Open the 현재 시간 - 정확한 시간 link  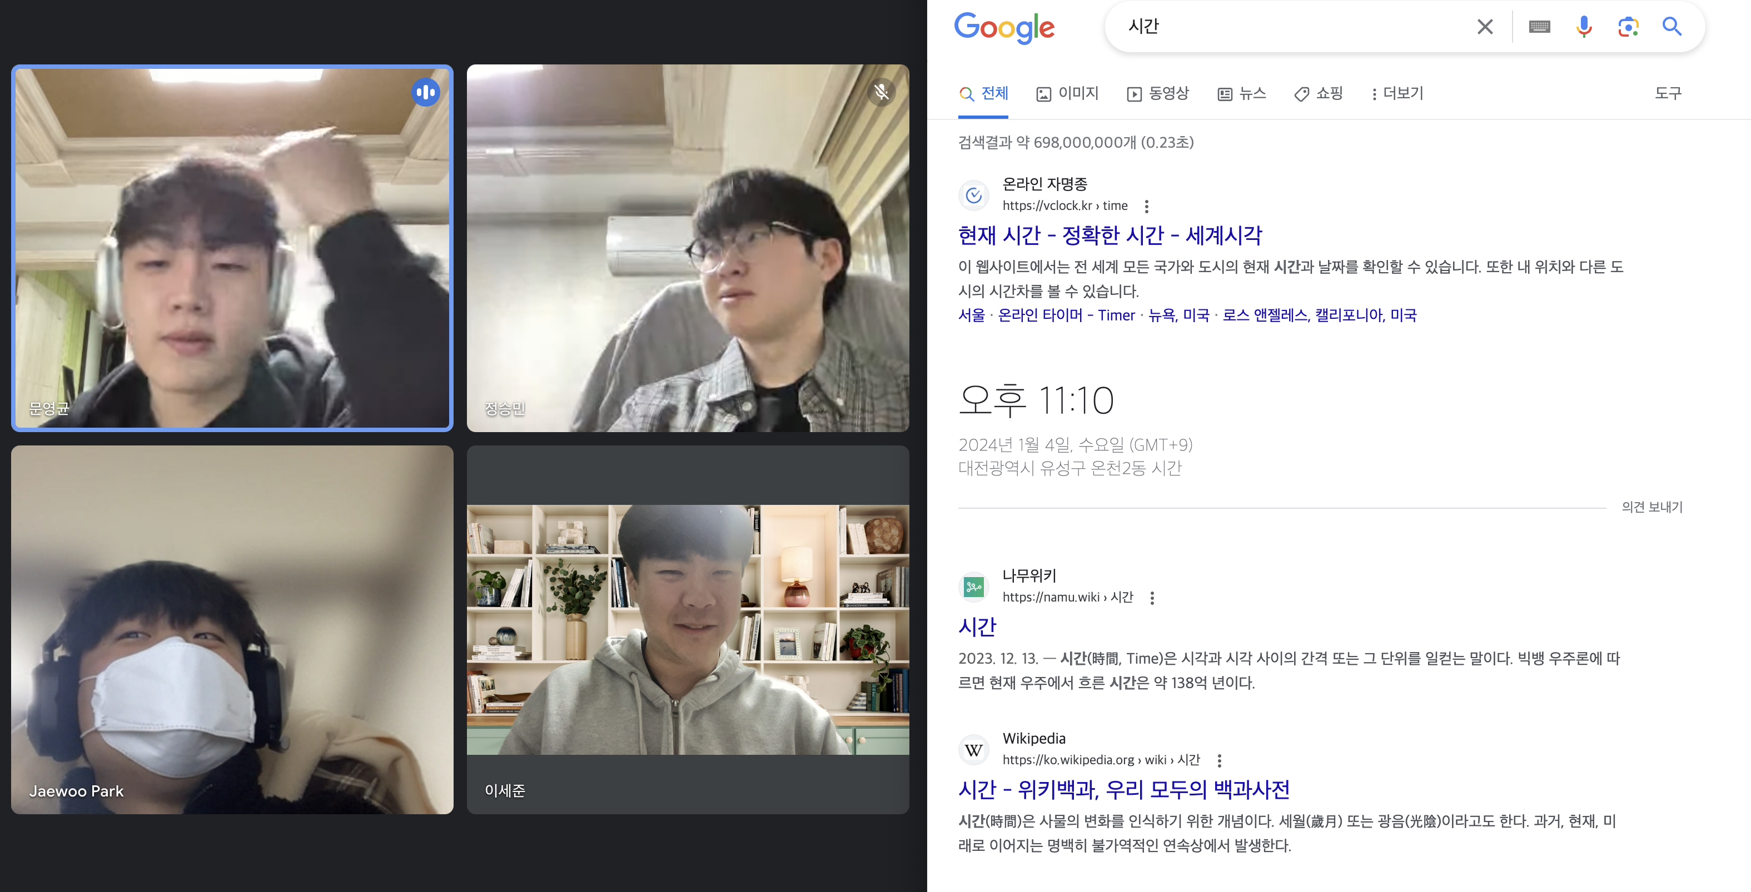coord(1110,235)
